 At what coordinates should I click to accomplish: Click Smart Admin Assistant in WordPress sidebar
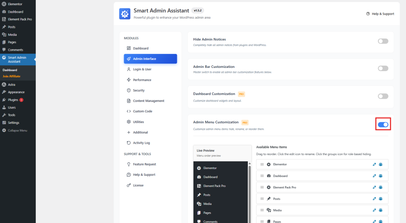point(18,59)
